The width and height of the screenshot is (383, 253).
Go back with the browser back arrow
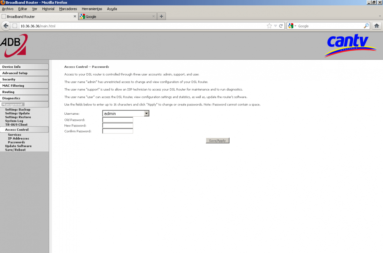(6, 26)
